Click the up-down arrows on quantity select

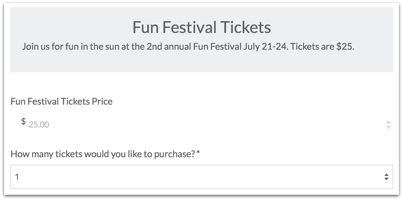click(x=386, y=177)
